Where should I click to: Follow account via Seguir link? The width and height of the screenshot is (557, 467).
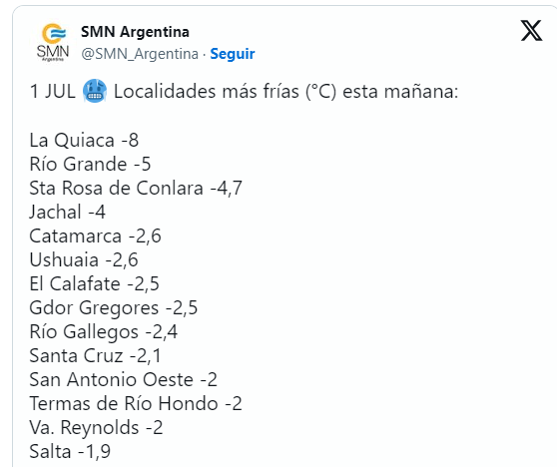click(x=233, y=54)
